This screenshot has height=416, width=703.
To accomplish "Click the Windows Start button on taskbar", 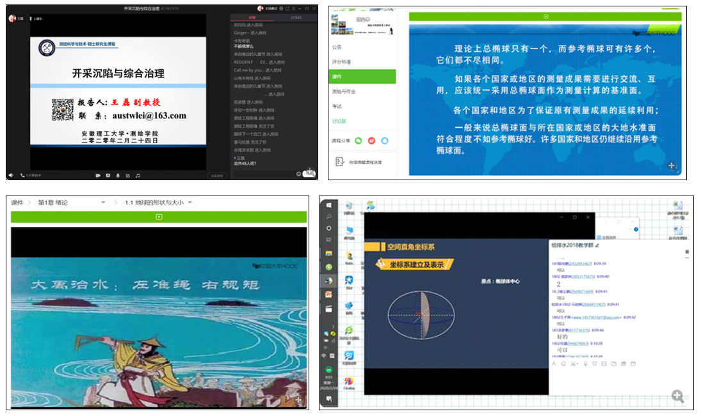I will tap(328, 205).
